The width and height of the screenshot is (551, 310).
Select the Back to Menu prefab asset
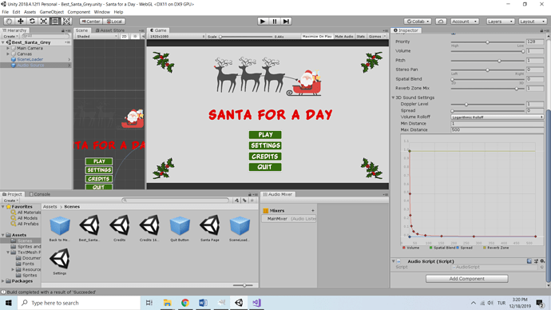(x=60, y=229)
